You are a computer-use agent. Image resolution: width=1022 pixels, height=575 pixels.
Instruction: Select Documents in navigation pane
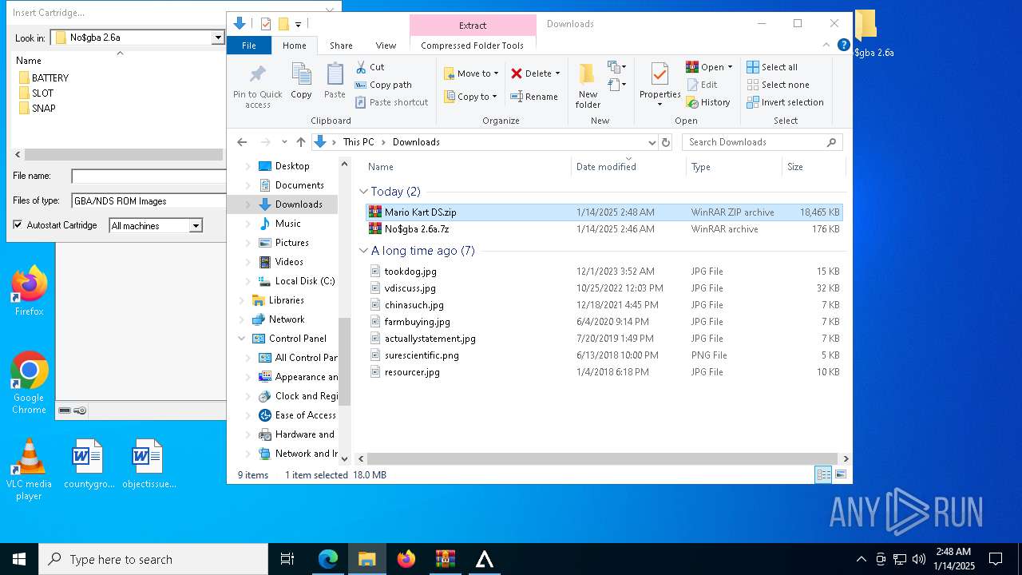click(x=299, y=185)
